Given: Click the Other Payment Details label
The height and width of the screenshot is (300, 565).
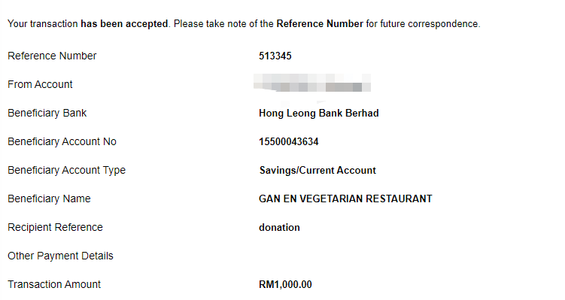Looking at the screenshot, I should pos(60,256).
